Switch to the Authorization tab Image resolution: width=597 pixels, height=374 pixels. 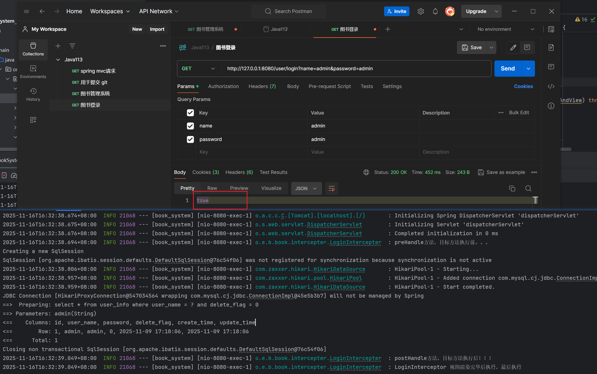point(223,86)
